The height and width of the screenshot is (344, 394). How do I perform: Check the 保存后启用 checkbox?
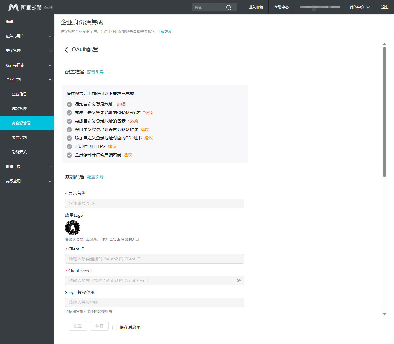click(115, 327)
